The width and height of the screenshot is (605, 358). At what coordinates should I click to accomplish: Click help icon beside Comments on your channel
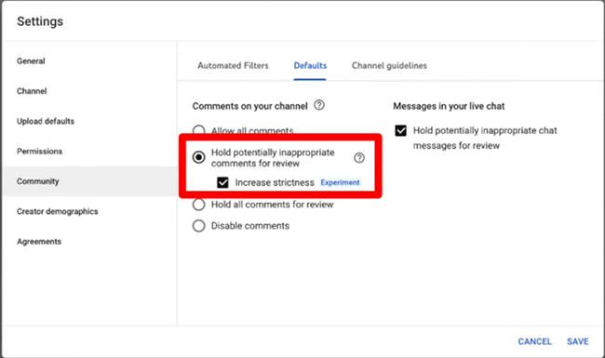[319, 105]
